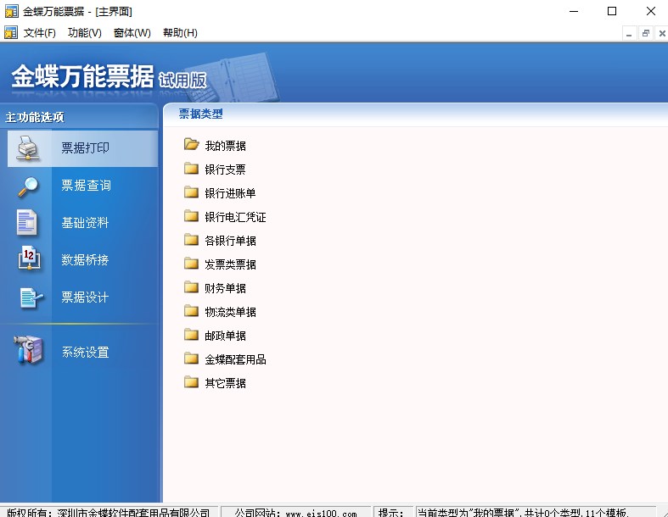Open the 功能(V) menu
The height and width of the screenshot is (517, 668).
point(84,33)
